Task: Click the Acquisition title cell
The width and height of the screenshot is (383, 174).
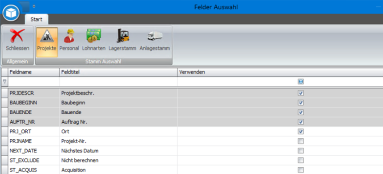Action: (118, 170)
